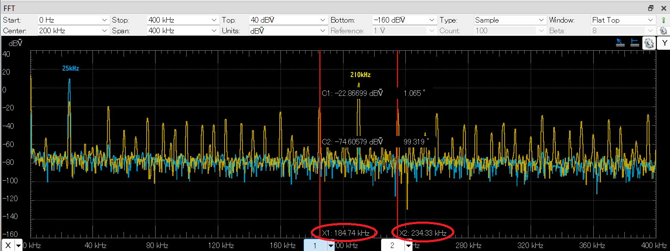Click the restore window icon in FFT panel
The height and width of the screenshot is (251, 670).
651,8
